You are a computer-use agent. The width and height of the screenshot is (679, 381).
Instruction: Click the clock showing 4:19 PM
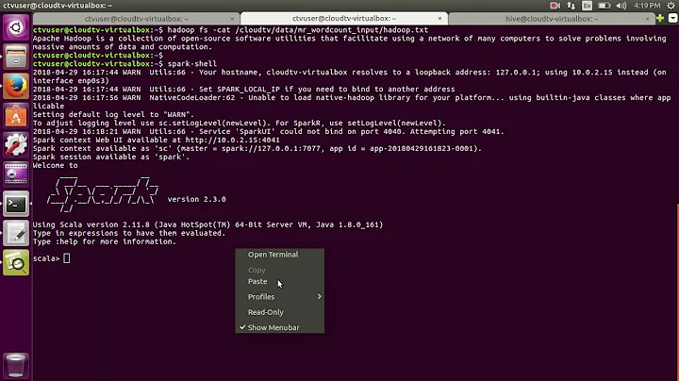pos(647,6)
